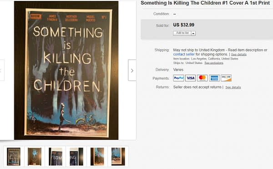Click the PayPal payment icon

[x=178, y=78]
